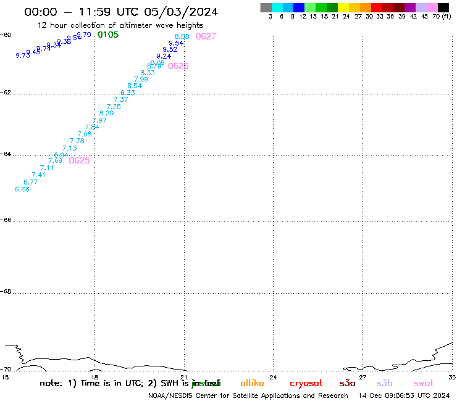Image resolution: width=457 pixels, height=401 pixels.
Task: Click the bright red swatch in the color scale
Action: click(x=377, y=7)
